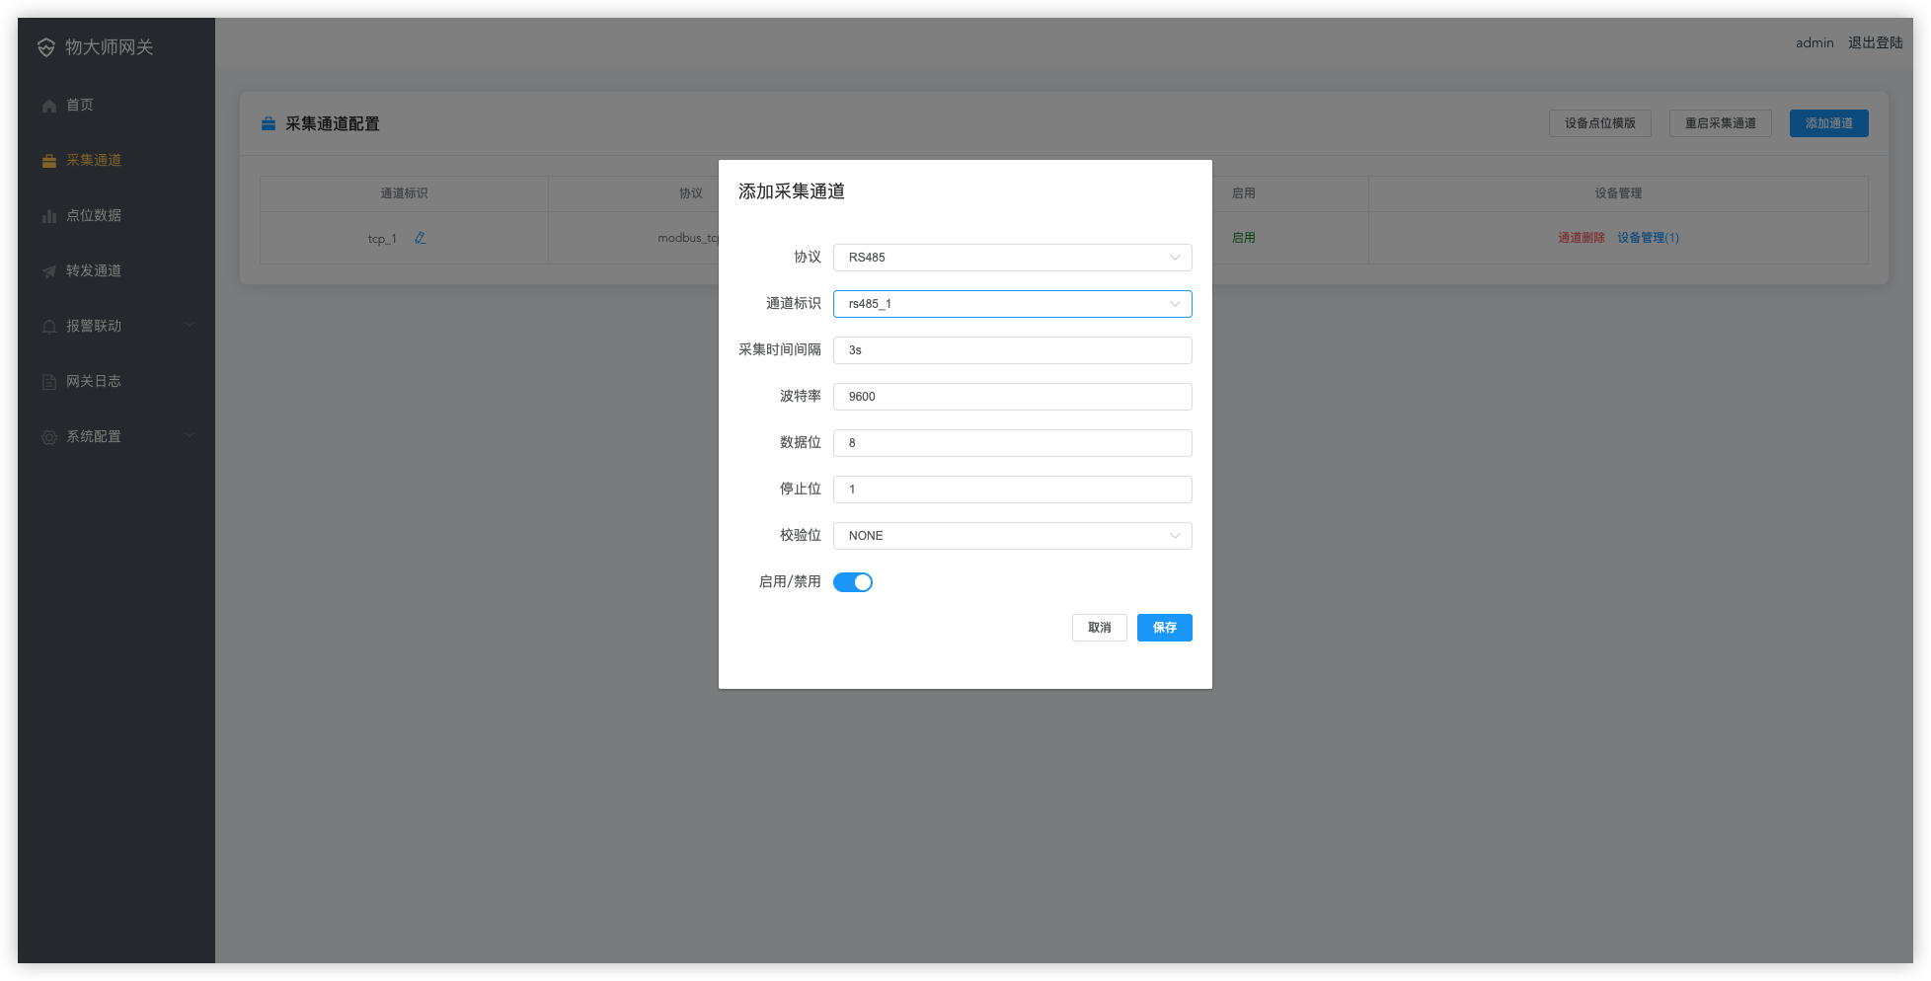Viewport: 1931px width, 981px height.
Task: Click the edit pencil icon next to tcp_1
Action: click(420, 238)
